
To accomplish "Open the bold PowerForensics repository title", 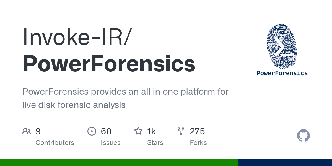I will pos(109,64).
